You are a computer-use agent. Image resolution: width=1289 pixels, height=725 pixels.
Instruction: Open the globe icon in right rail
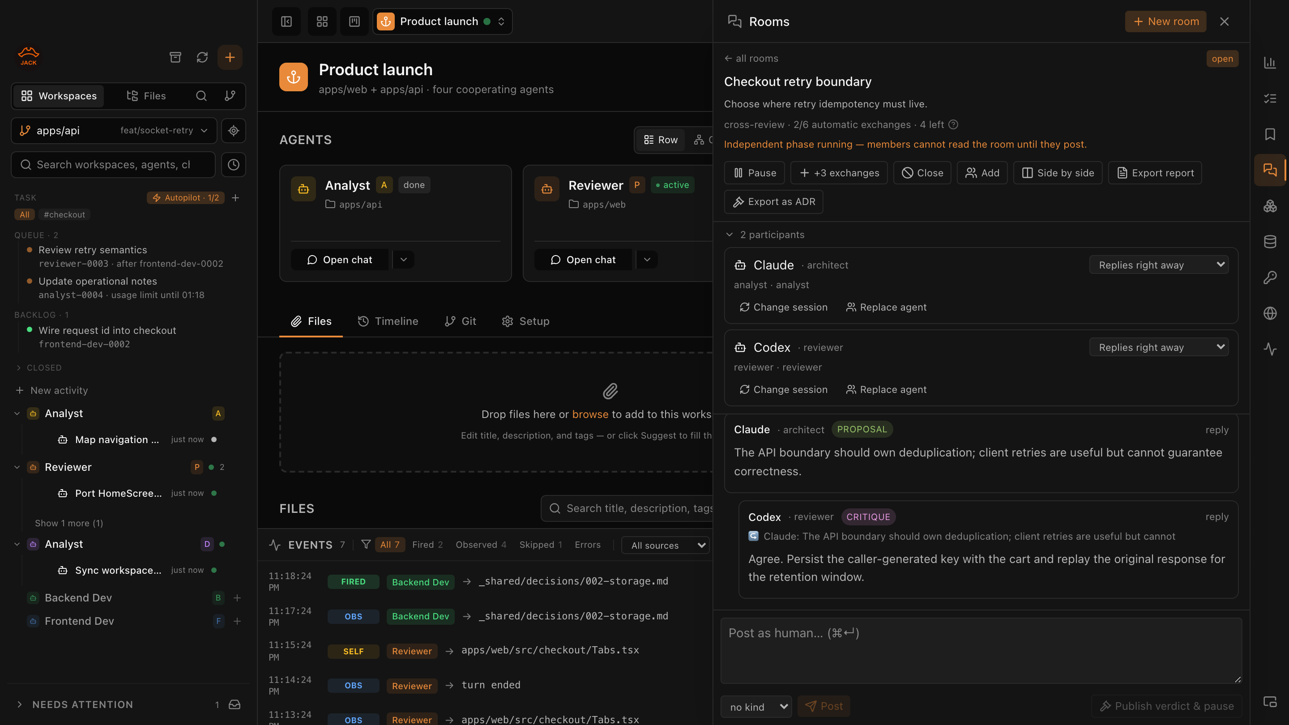(1270, 313)
